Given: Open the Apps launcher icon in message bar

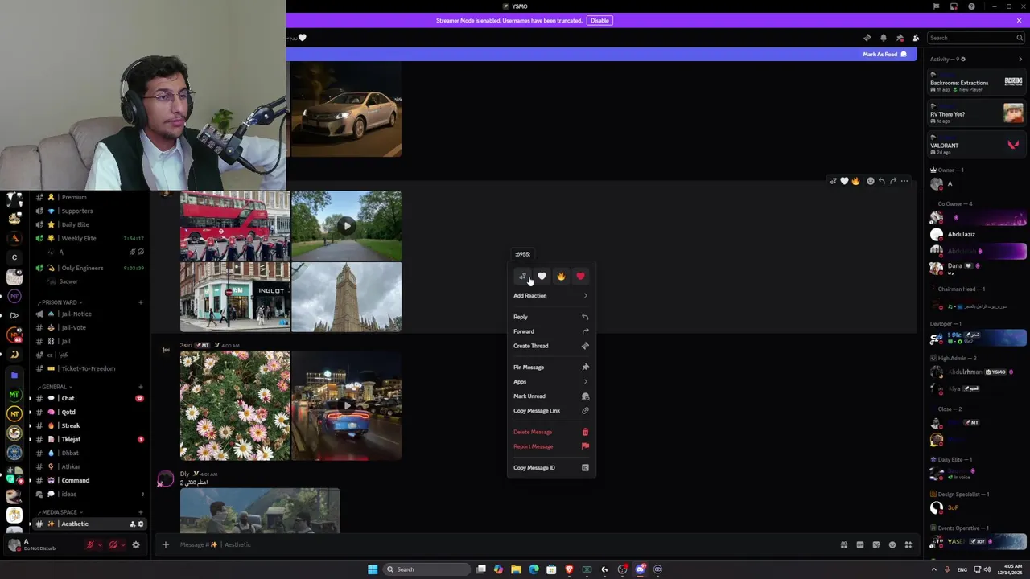Looking at the screenshot, I should click(x=908, y=545).
